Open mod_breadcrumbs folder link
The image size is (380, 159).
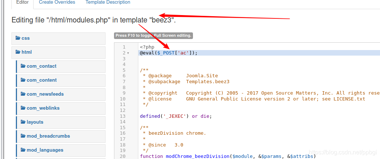(x=61, y=137)
